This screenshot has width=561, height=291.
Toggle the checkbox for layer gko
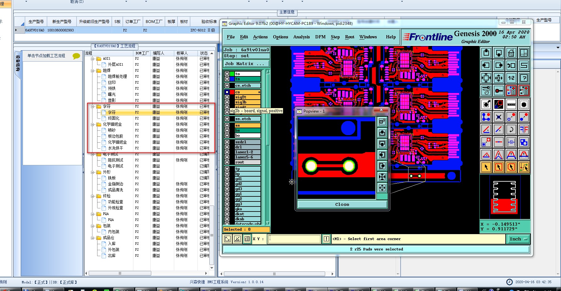click(227, 209)
